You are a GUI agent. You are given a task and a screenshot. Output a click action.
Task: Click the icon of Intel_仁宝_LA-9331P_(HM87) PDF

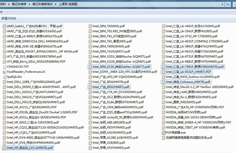[164, 72]
